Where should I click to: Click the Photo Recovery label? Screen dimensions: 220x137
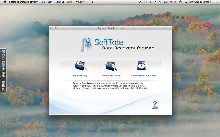111,76
